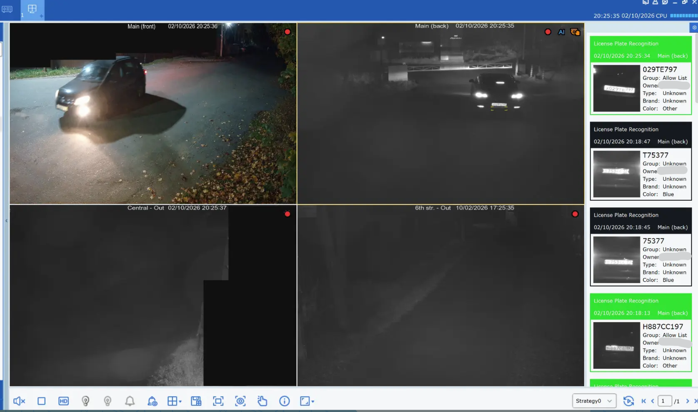Select the multi-view layout tab
Image resolution: width=698 pixels, height=412 pixels.
point(32,9)
